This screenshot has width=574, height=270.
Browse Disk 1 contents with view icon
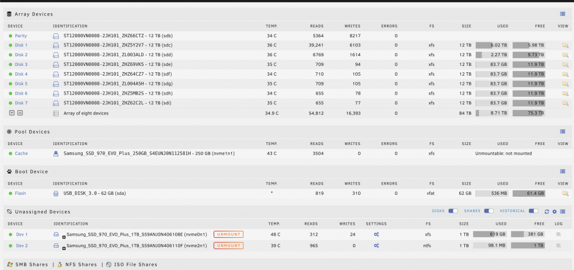pos(565,45)
